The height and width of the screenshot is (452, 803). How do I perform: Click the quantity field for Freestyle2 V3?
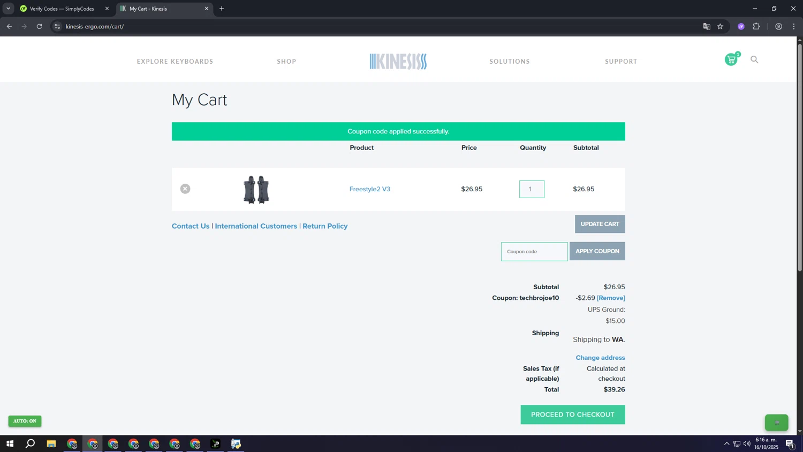click(x=532, y=189)
